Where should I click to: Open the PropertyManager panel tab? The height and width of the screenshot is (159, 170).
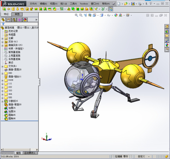[8, 20]
